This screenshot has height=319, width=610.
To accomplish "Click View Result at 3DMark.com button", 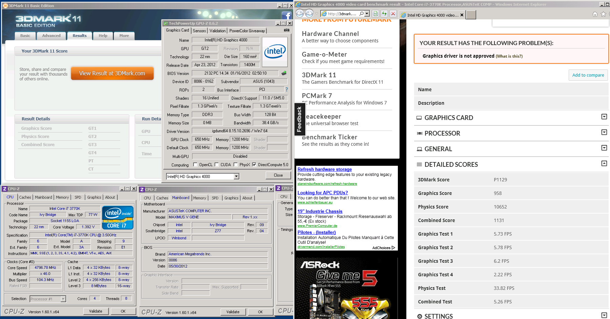I will (112, 73).
